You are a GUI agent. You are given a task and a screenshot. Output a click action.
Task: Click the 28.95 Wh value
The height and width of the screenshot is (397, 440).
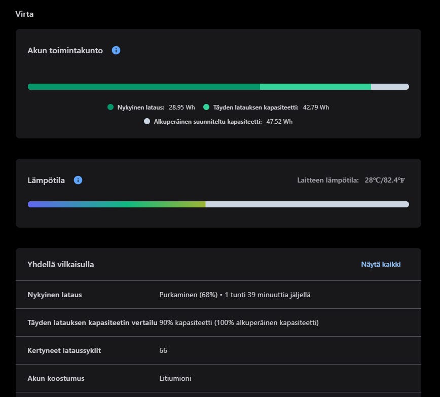(182, 107)
